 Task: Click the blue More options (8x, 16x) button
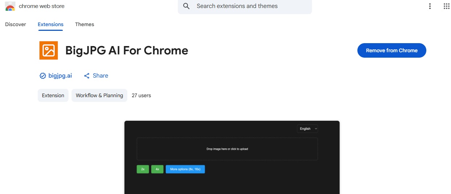pos(185,169)
